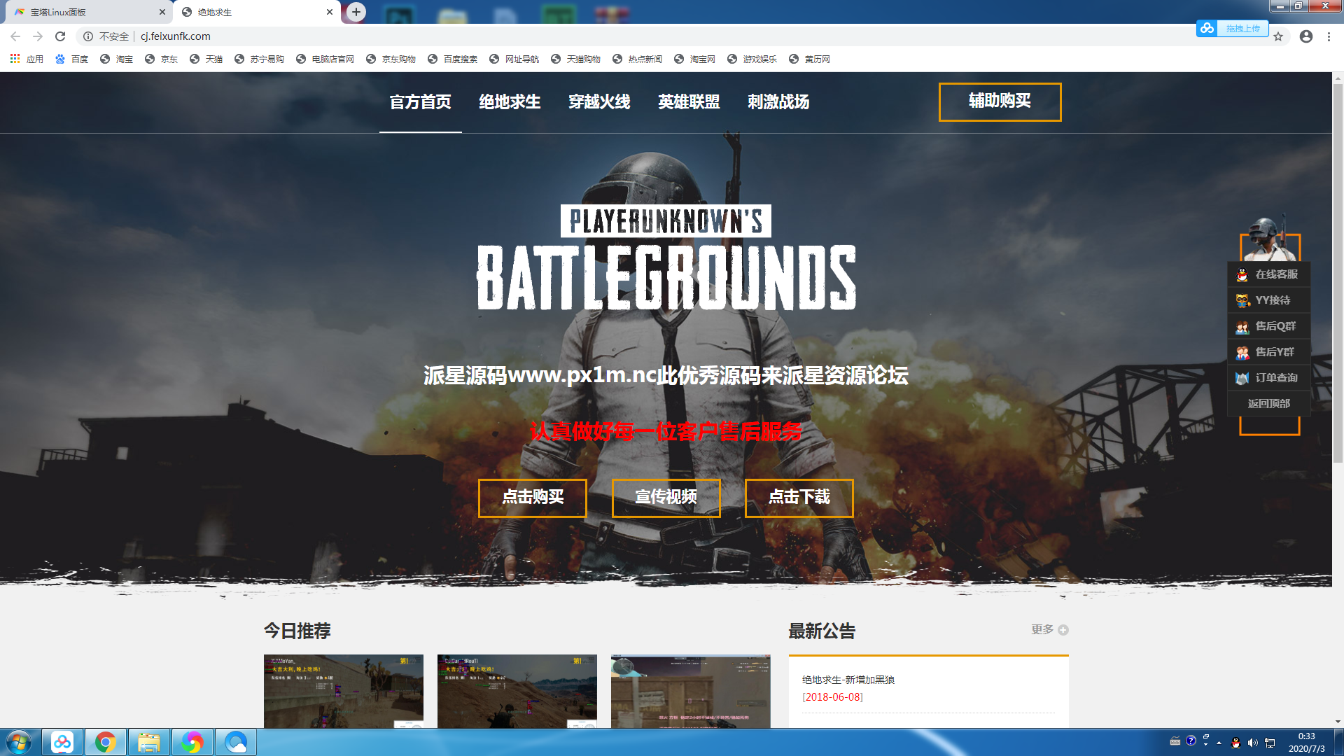Image resolution: width=1344 pixels, height=756 pixels.
Task: Open the Chrome three-dot menu
Action: click(1329, 36)
